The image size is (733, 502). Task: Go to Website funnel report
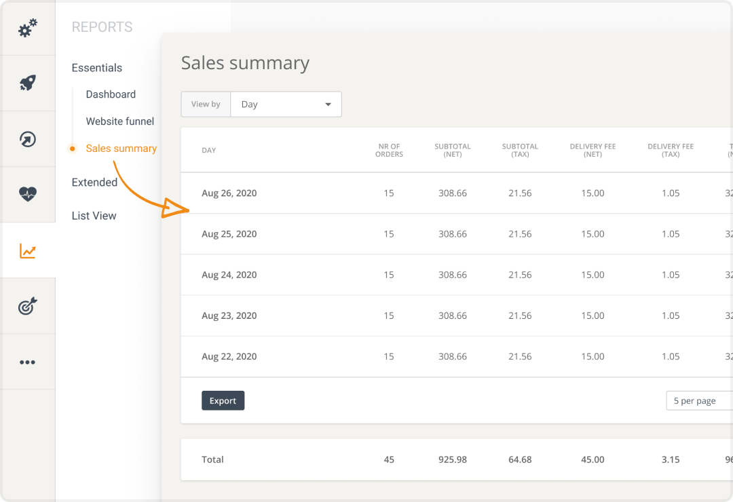click(120, 121)
